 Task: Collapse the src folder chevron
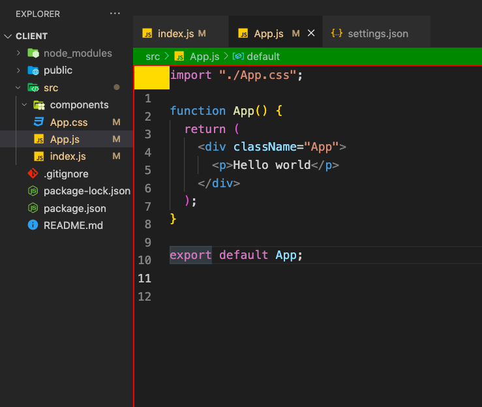[x=18, y=87]
